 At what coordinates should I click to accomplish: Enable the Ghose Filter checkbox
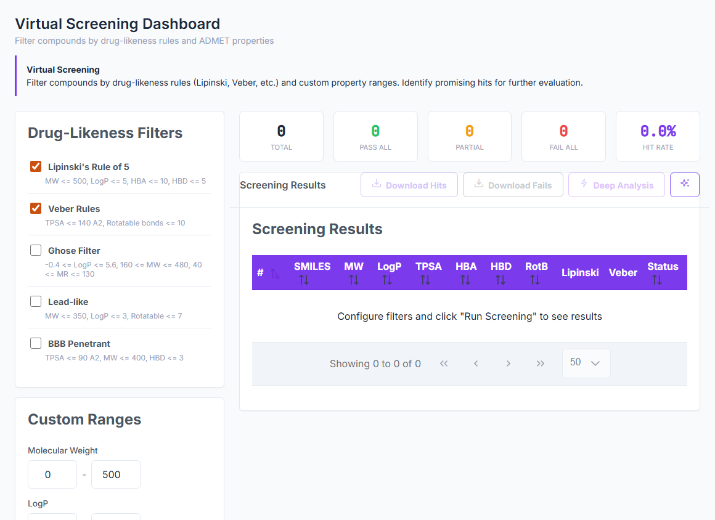point(36,250)
